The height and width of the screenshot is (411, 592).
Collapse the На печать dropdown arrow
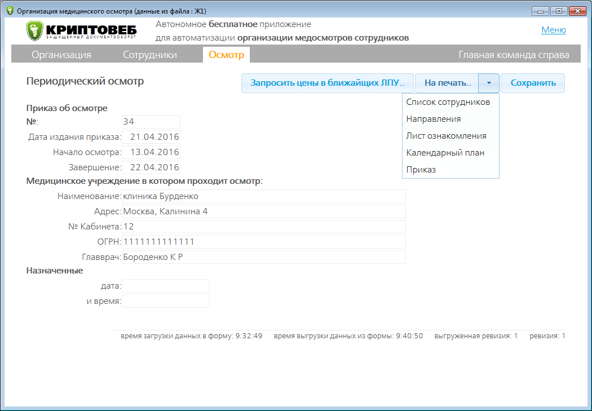(x=489, y=83)
